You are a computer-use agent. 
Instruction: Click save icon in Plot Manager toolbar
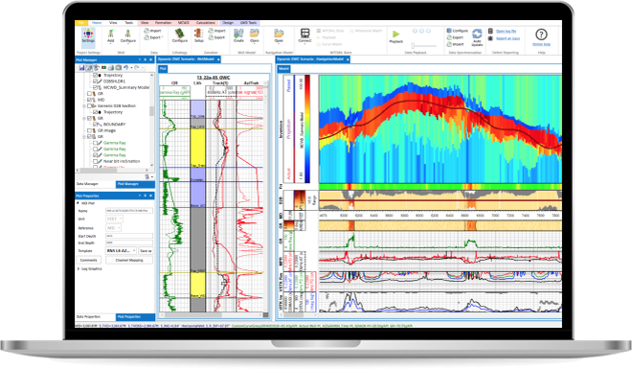point(81,68)
